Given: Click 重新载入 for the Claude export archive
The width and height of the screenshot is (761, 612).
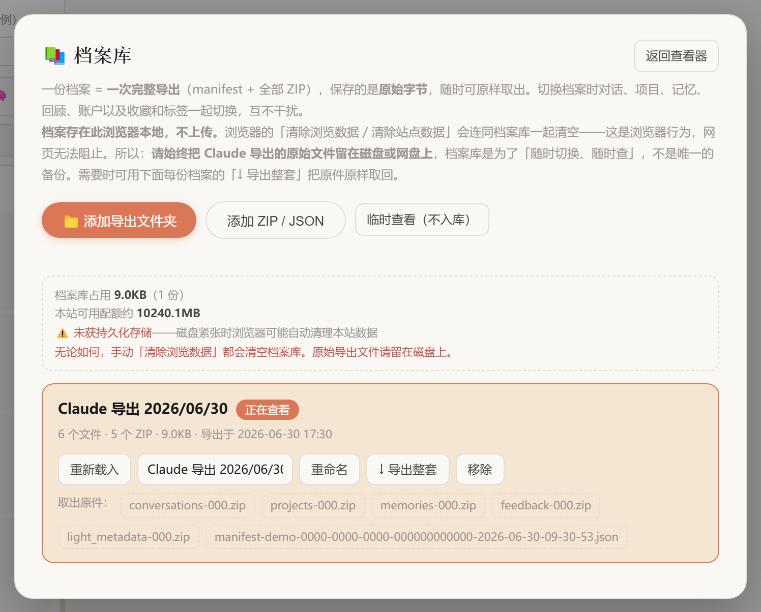Looking at the screenshot, I should 95,469.
